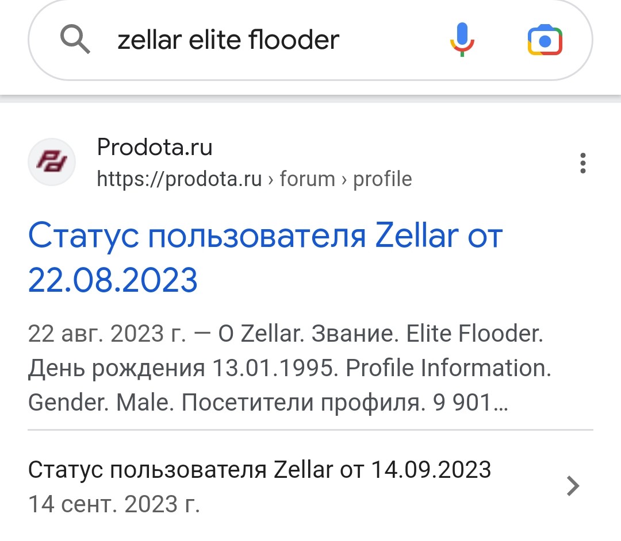Click 'Profile Information' in the snippet
621x541 pixels.
click(447, 368)
